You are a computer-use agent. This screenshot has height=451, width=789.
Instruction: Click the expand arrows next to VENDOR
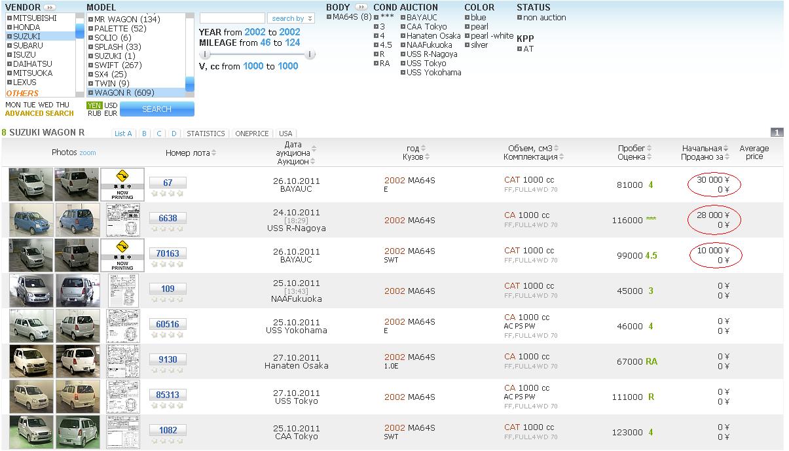coord(50,8)
